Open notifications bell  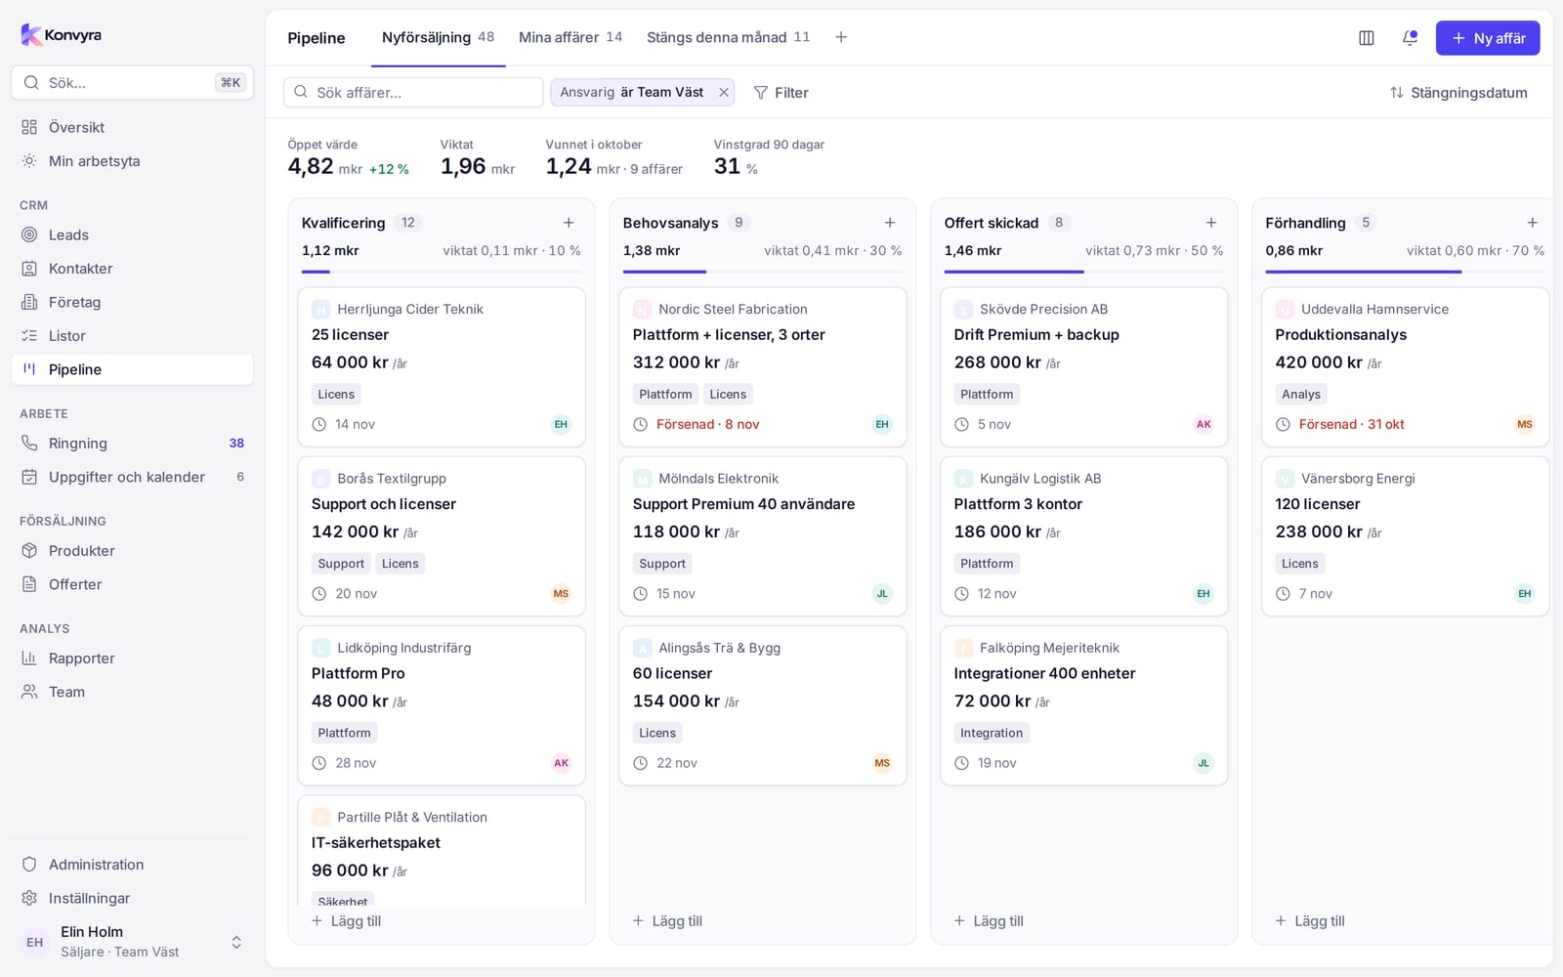pyautogui.click(x=1410, y=38)
